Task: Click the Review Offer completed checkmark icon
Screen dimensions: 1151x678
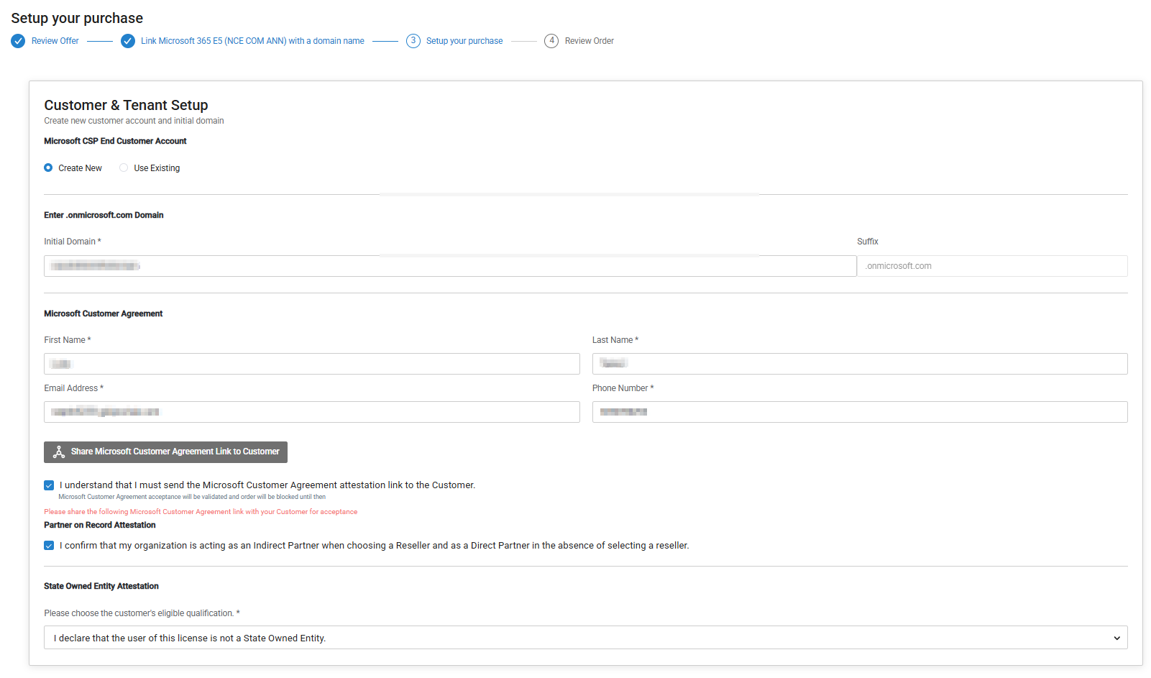Action: point(18,41)
